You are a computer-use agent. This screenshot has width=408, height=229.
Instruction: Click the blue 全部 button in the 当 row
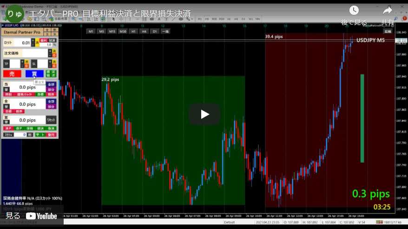(x=51, y=85)
